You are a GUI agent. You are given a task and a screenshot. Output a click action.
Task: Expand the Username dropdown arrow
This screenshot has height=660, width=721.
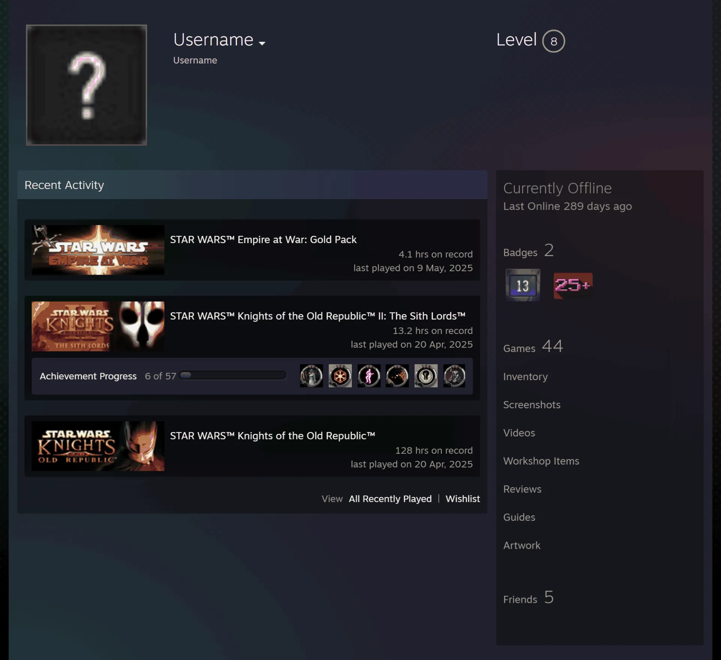click(262, 44)
